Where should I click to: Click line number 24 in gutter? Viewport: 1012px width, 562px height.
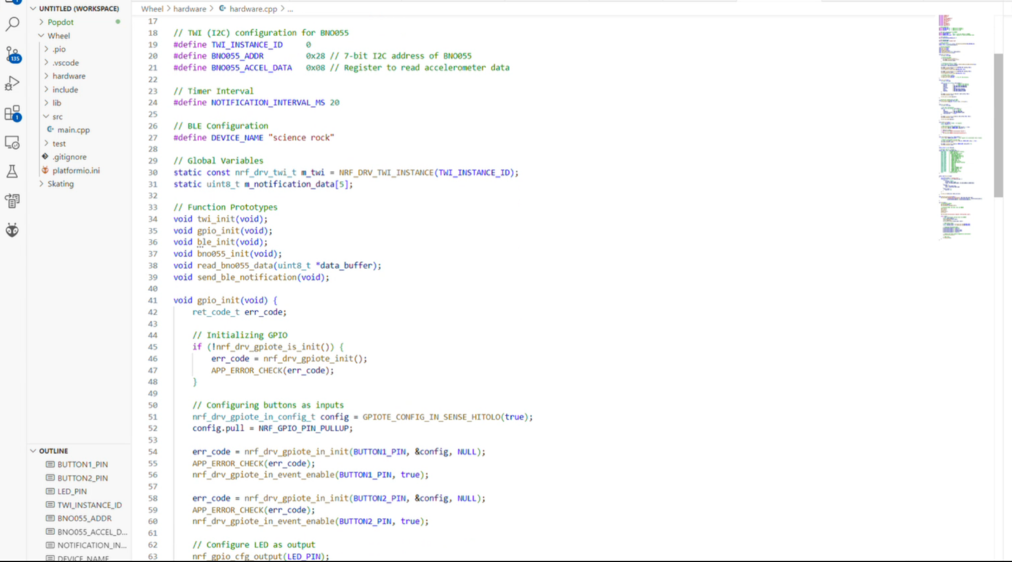coord(152,102)
